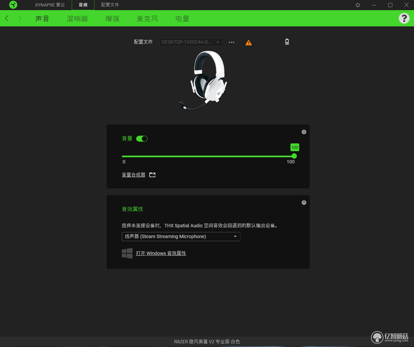
Task: Open the 音量合成器 link
Action: pos(134,175)
